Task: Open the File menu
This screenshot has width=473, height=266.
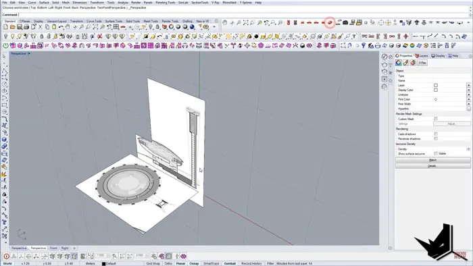Action: click(x=5, y=3)
